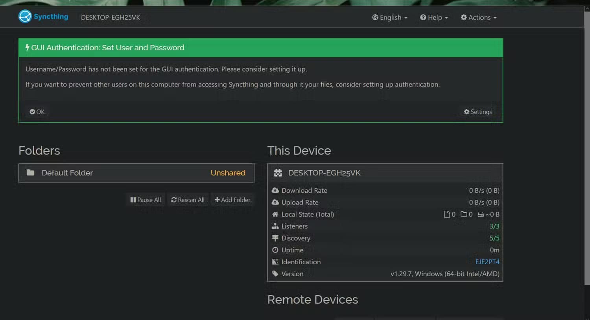Open the Help dropdown menu
The width and height of the screenshot is (590, 320).
[x=434, y=17]
